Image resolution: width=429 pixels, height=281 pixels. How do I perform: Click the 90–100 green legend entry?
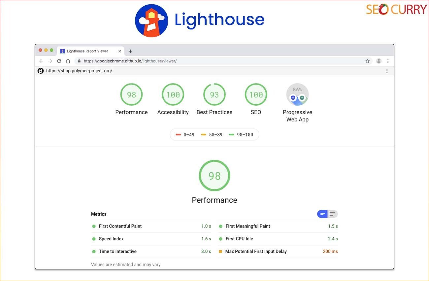(x=241, y=135)
